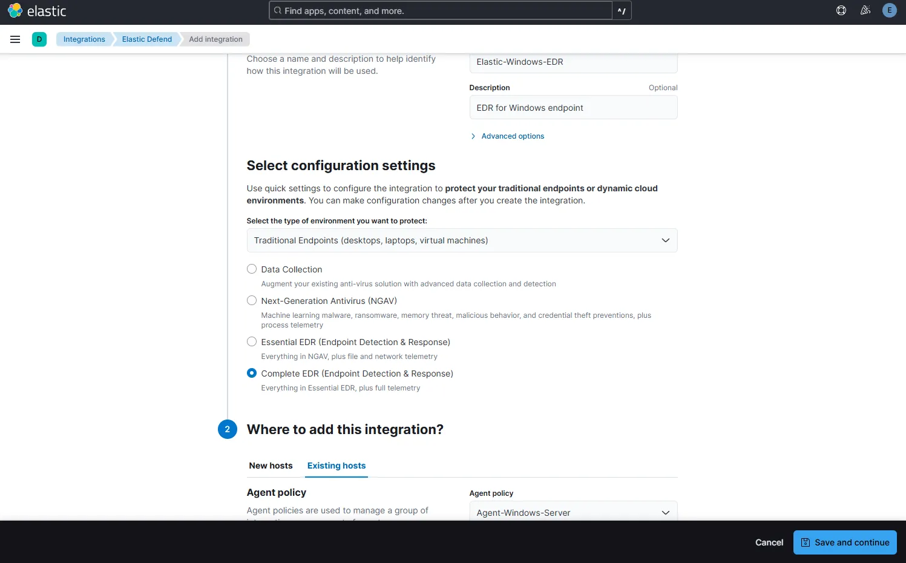Go to Integrations via the breadcrumb
Viewport: 906px width, 563px height.
tap(84, 39)
